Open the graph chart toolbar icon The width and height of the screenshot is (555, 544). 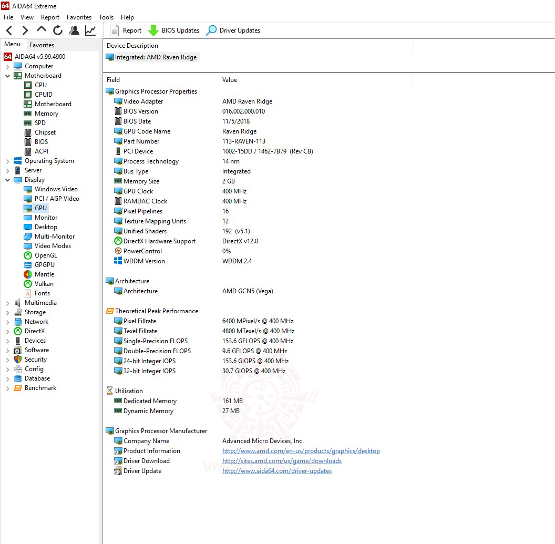pyautogui.click(x=90, y=30)
